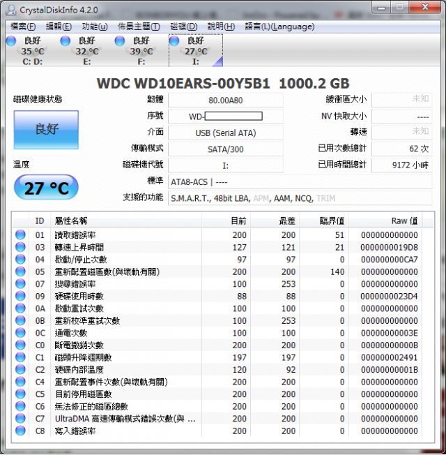Click status orb for row 0C 通電次數
The image size is (446, 455).
[x=20, y=333]
